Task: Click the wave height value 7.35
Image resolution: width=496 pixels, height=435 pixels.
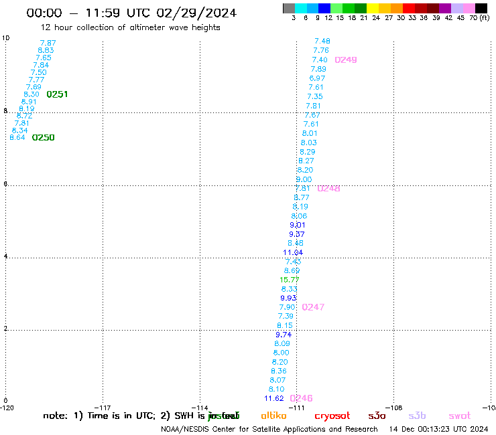Action: coord(315,96)
